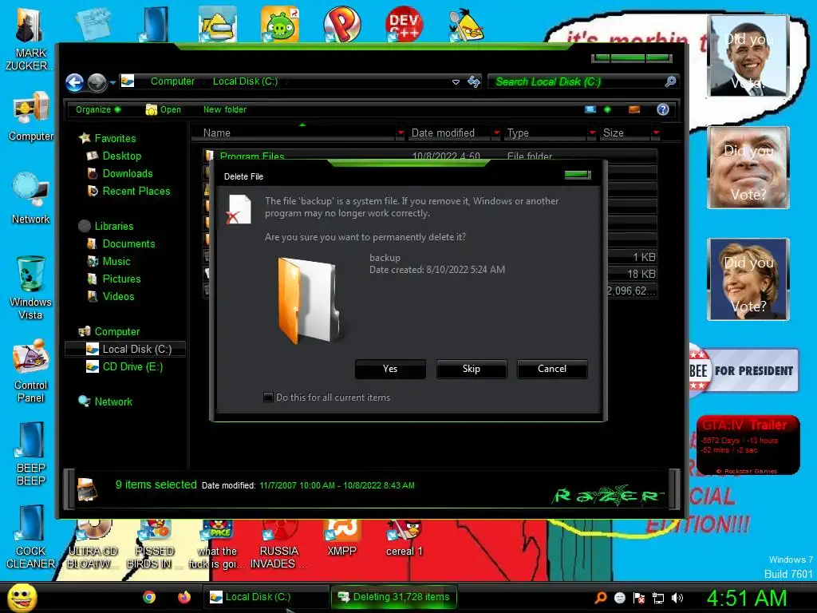
Task: Click the volume speaker tray icon
Action: [677, 598]
